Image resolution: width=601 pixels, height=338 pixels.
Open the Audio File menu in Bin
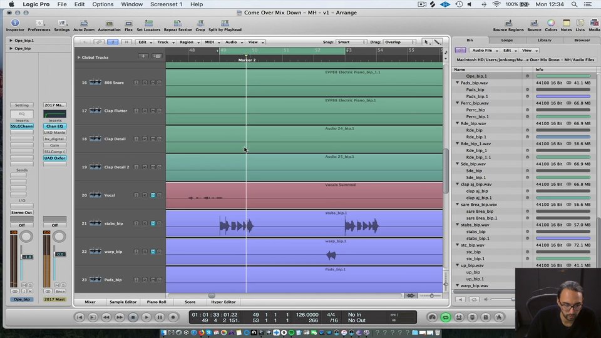(484, 51)
